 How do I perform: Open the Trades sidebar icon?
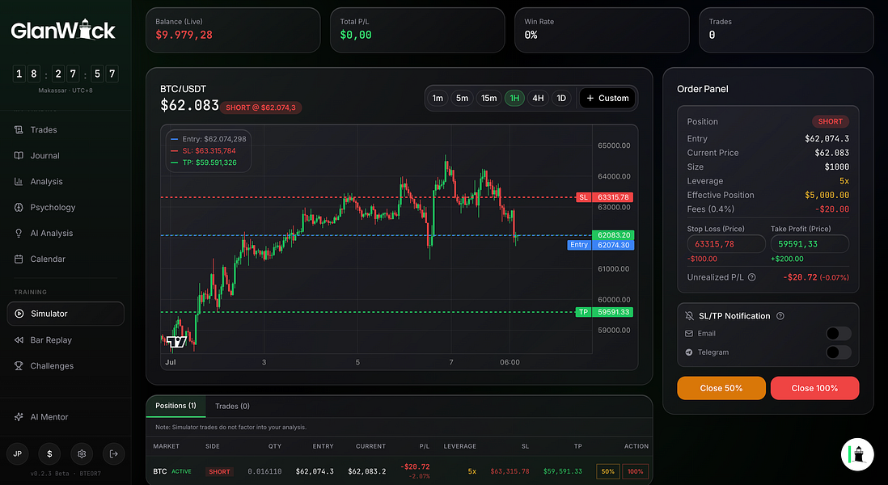coord(19,129)
